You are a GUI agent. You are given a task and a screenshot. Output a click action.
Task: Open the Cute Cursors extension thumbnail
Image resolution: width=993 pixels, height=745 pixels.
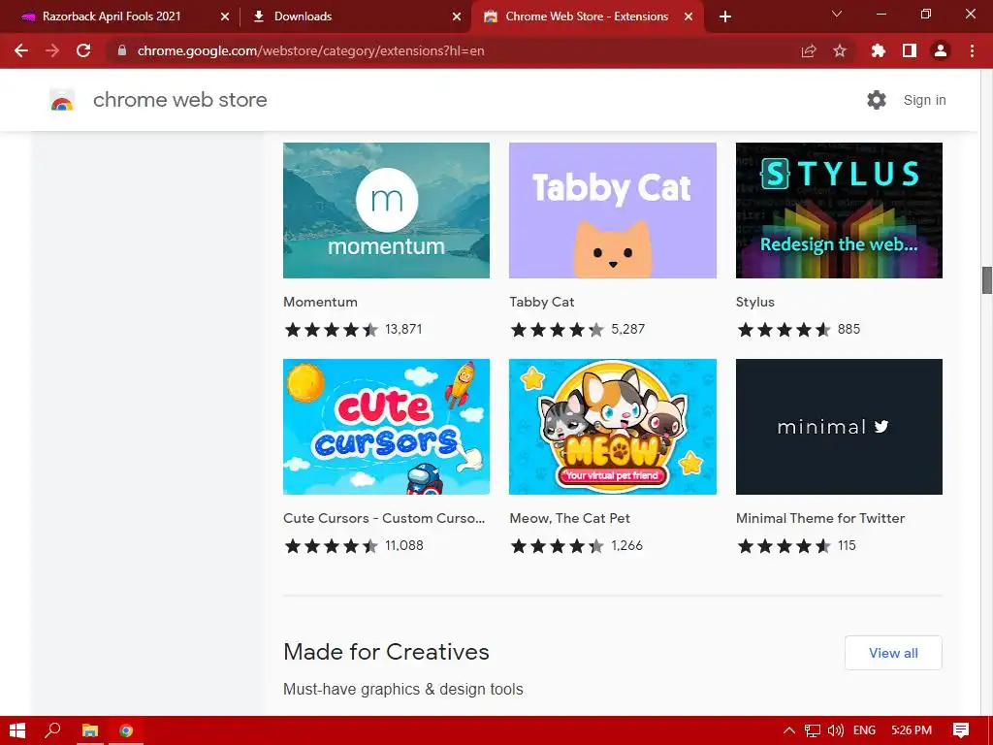(386, 427)
